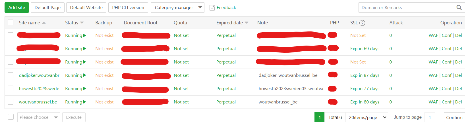
Task: Click Del link for dadjoker site
Action: click(x=458, y=75)
